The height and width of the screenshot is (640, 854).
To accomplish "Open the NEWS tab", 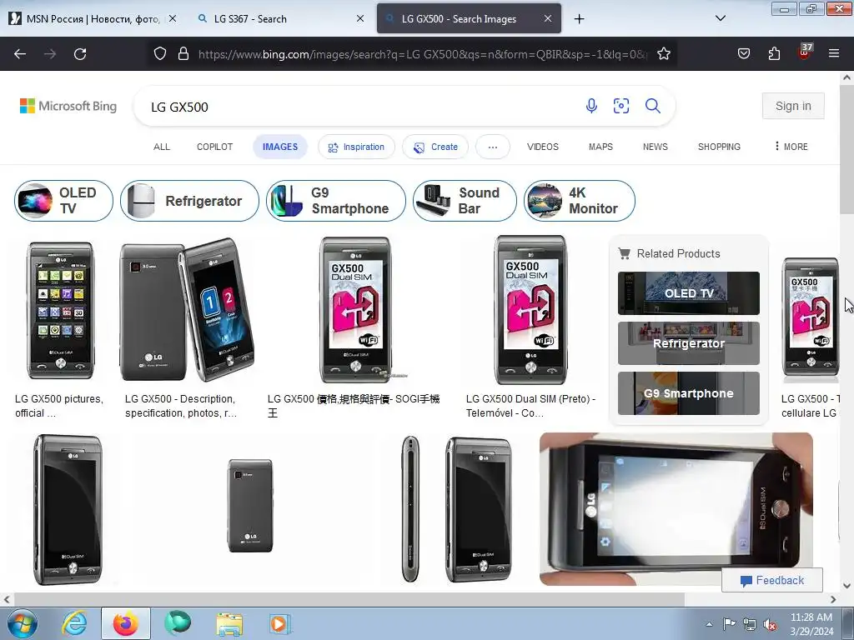I will (656, 147).
